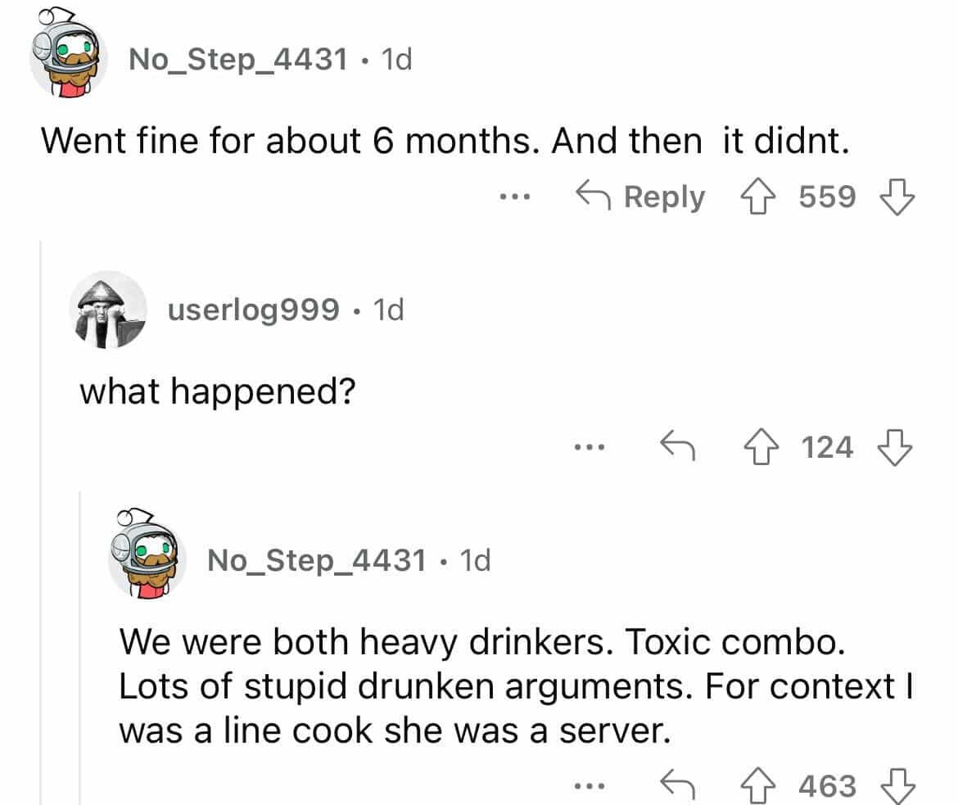This screenshot has width=958, height=805.
Task: Click userlog999's mushroom-hat avatar
Action: (x=108, y=310)
